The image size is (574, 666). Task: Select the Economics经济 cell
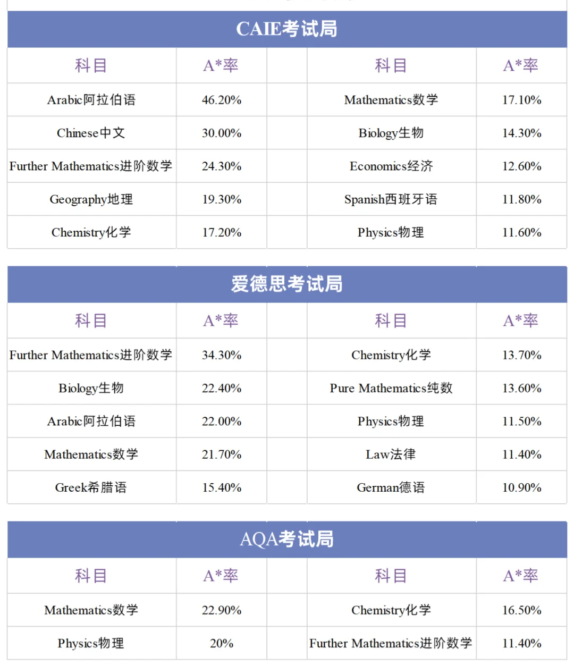tap(391, 166)
